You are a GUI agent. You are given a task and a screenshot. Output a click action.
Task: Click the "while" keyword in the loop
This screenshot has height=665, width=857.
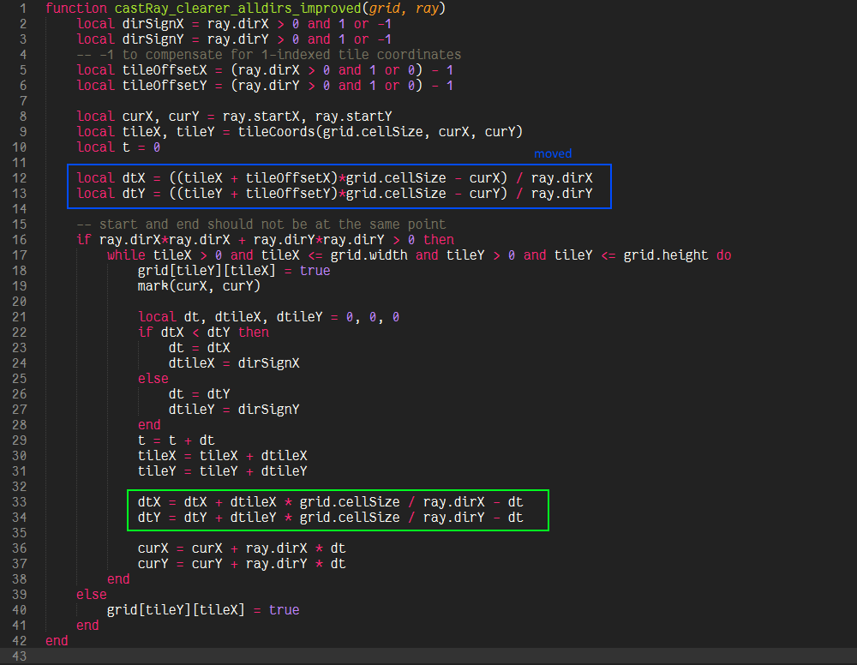click(126, 255)
